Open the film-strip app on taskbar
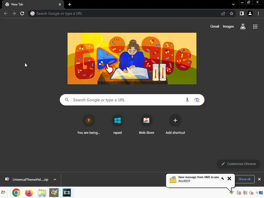Screen dimensions: 264x198 pyautogui.click(x=67, y=192)
